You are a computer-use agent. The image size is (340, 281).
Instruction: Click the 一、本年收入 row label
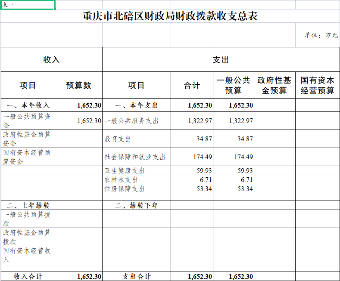[x=28, y=105]
